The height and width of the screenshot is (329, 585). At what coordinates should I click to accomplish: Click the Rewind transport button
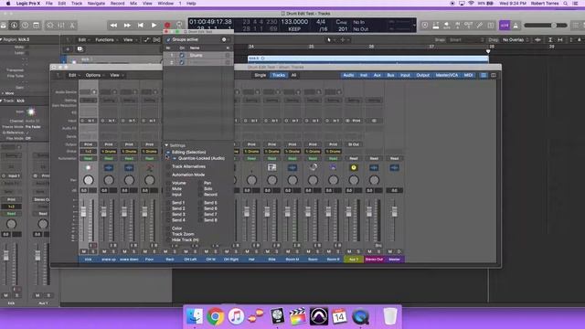113,26
